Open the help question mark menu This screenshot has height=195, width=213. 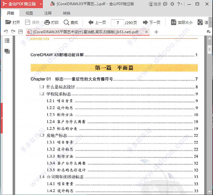pos(180,4)
